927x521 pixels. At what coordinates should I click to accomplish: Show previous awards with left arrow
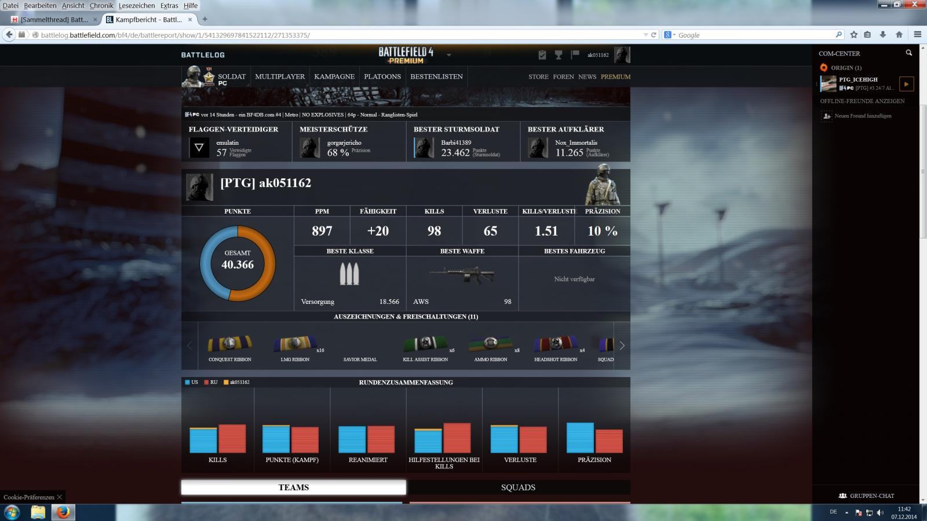pos(189,346)
